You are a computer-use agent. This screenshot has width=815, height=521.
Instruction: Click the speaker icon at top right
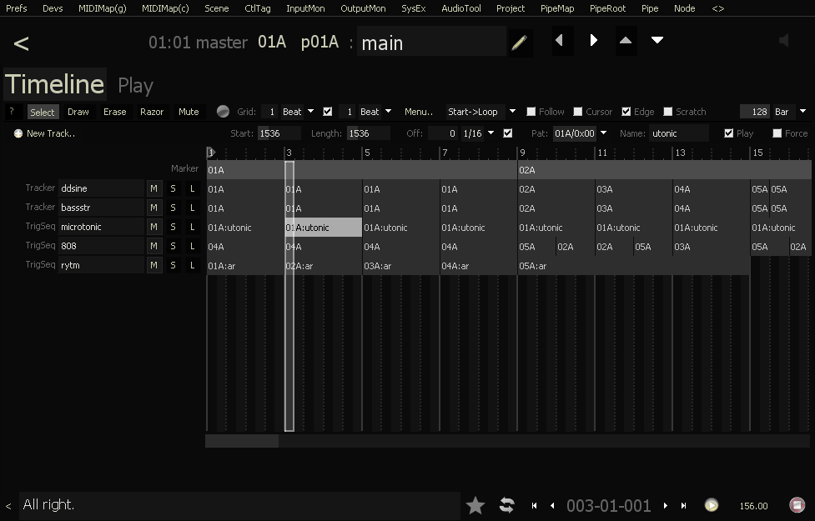(783, 41)
